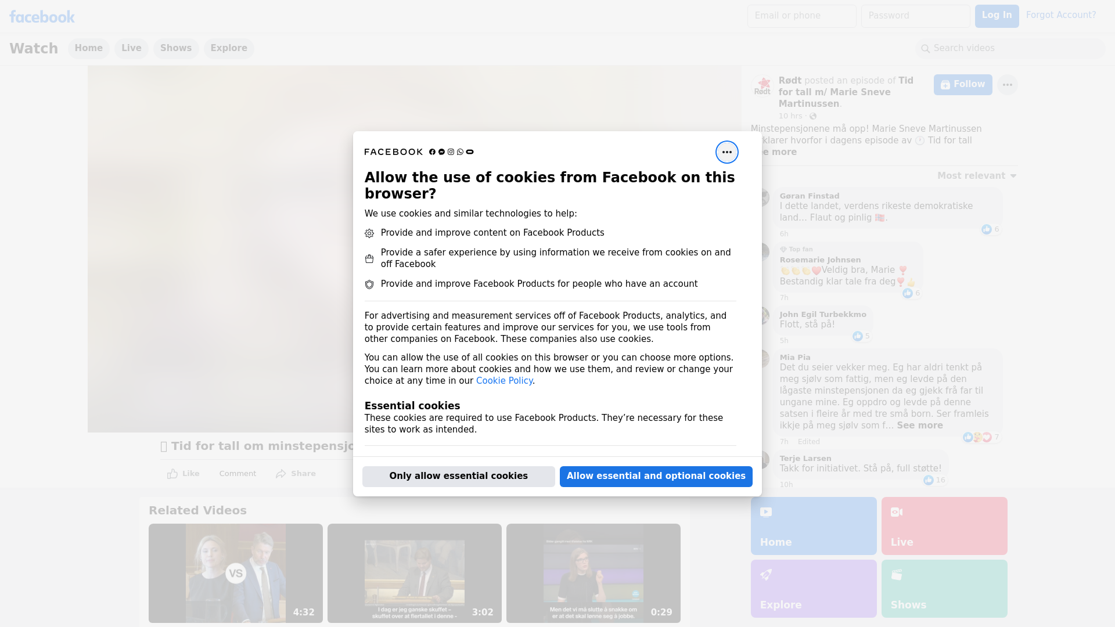Expand the Most relevant comment sorting dropdown
This screenshot has width=1115, height=627.
click(977, 176)
